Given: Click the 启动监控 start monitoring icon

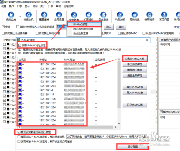Looking at the screenshot, I should point(11,15).
